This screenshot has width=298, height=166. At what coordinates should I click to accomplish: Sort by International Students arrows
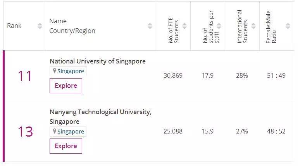(253, 26)
